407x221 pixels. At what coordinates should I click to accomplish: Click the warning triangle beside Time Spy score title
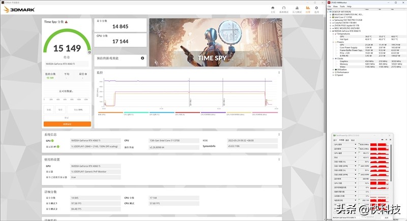pyautogui.click(x=66, y=22)
